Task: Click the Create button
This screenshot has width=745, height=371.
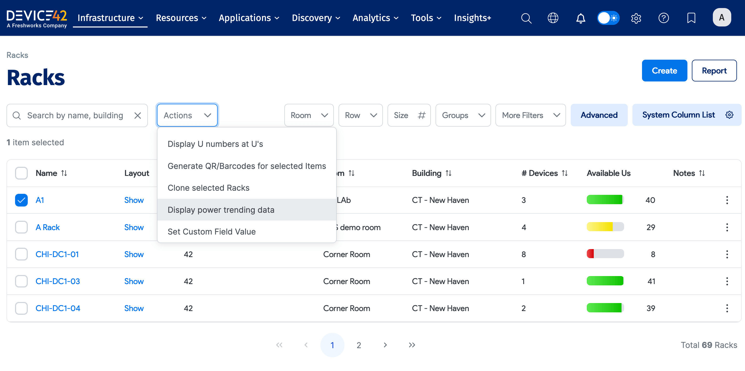Action: point(664,70)
